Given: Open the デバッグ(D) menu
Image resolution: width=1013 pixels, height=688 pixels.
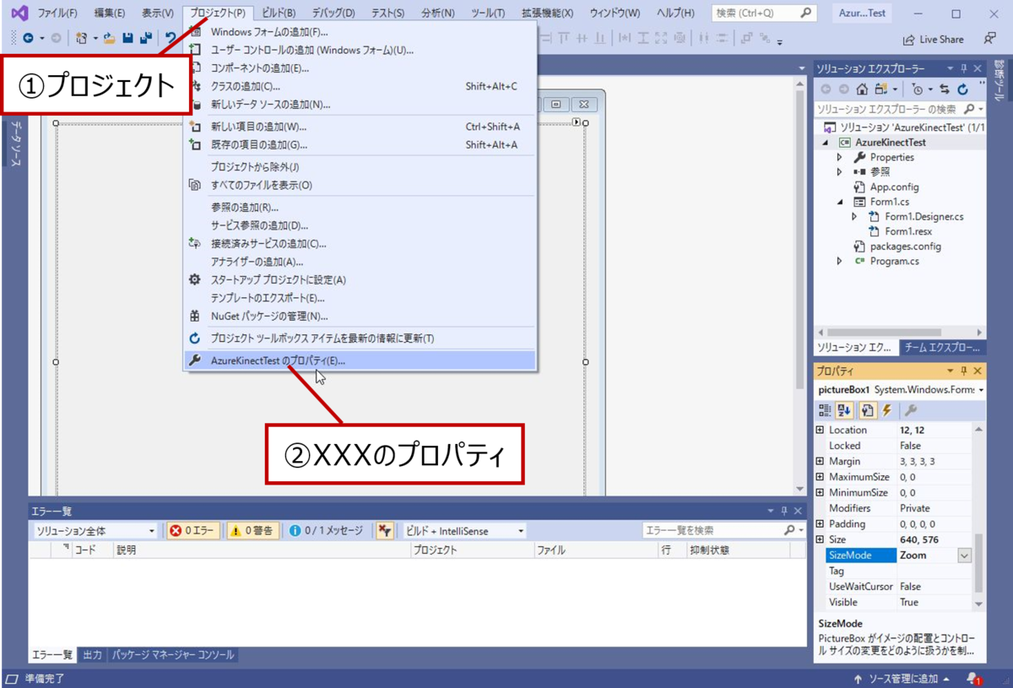Looking at the screenshot, I should click(333, 14).
